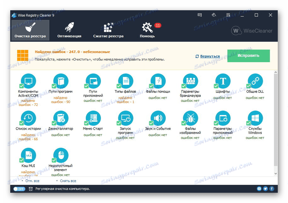The height and width of the screenshot is (203, 288).
Task: Click the scrollbar down arrow
Action: (x=276, y=174)
